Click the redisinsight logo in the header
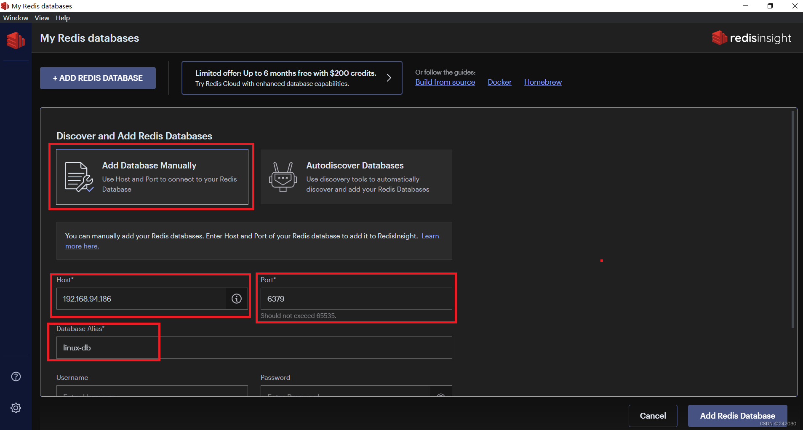Viewport: 803px width, 430px height. tap(751, 38)
